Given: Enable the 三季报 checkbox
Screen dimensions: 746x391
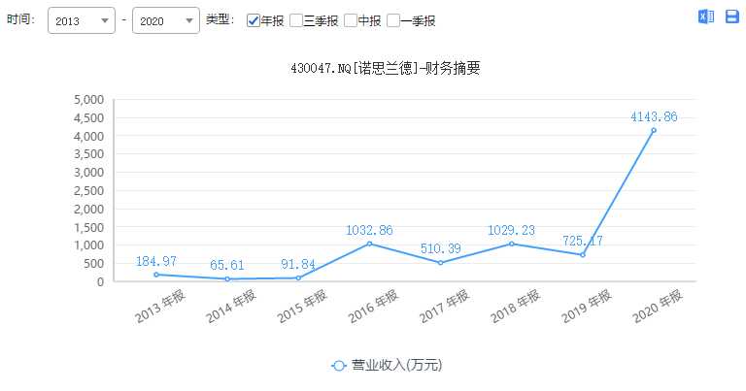Looking at the screenshot, I should (x=296, y=21).
